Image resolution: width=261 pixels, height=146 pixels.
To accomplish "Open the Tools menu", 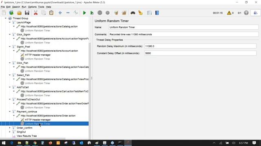I will [x=41, y=7].
